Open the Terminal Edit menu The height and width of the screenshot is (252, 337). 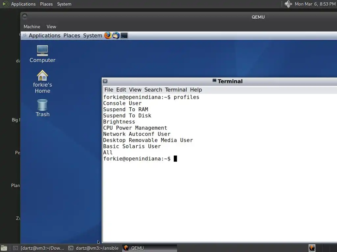coord(121,90)
